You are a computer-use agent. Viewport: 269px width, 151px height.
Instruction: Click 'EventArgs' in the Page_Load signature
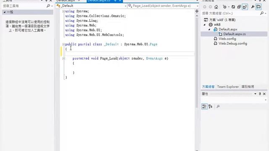(154, 59)
